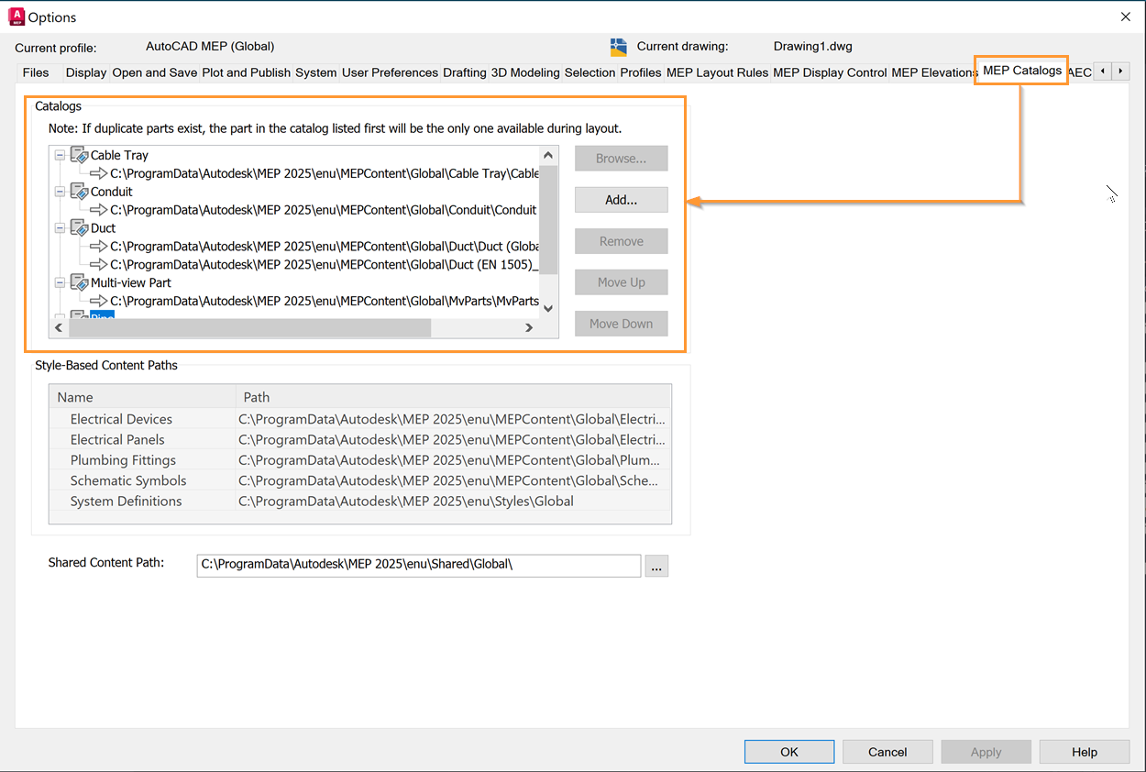The height and width of the screenshot is (772, 1146).
Task: Switch to the Drafting tab
Action: click(x=464, y=72)
